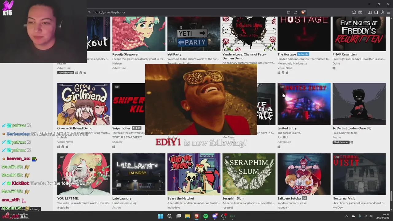393x221 pixels.
Task: Click the YOU LEFT ME. thumbnail
Action: pos(84,174)
